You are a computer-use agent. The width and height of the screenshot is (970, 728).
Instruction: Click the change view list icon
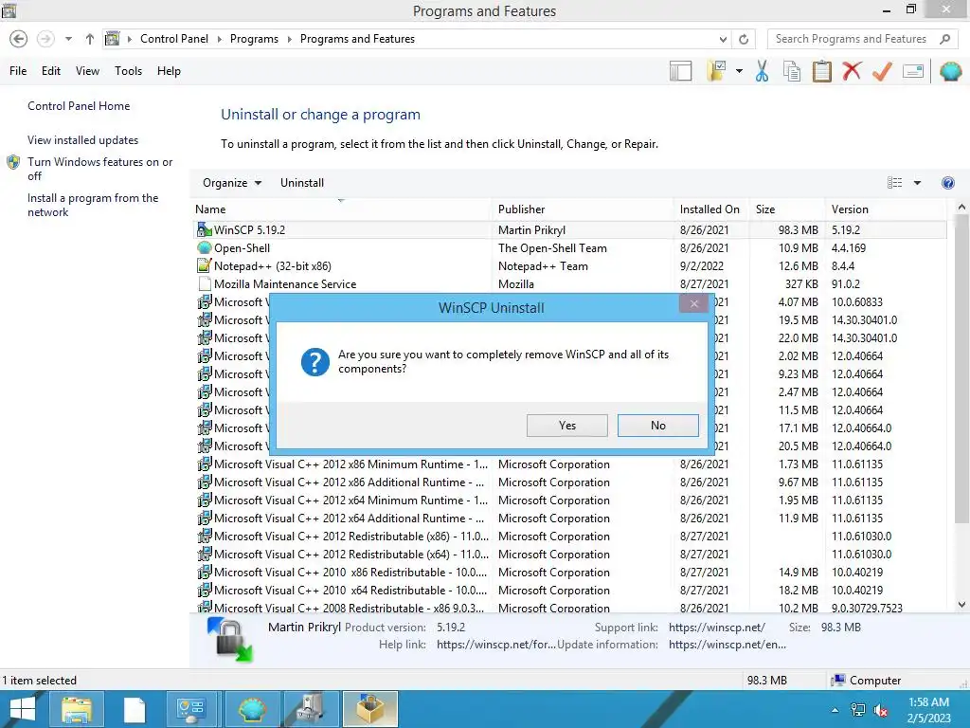[894, 183]
